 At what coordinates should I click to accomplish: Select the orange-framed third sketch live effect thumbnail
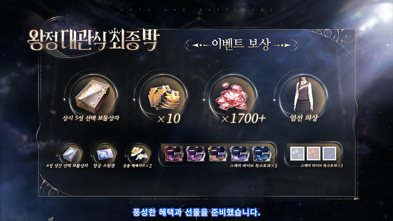[x=218, y=153]
